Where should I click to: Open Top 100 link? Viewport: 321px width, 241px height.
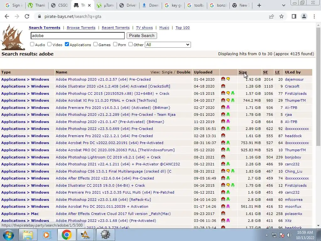point(182,28)
